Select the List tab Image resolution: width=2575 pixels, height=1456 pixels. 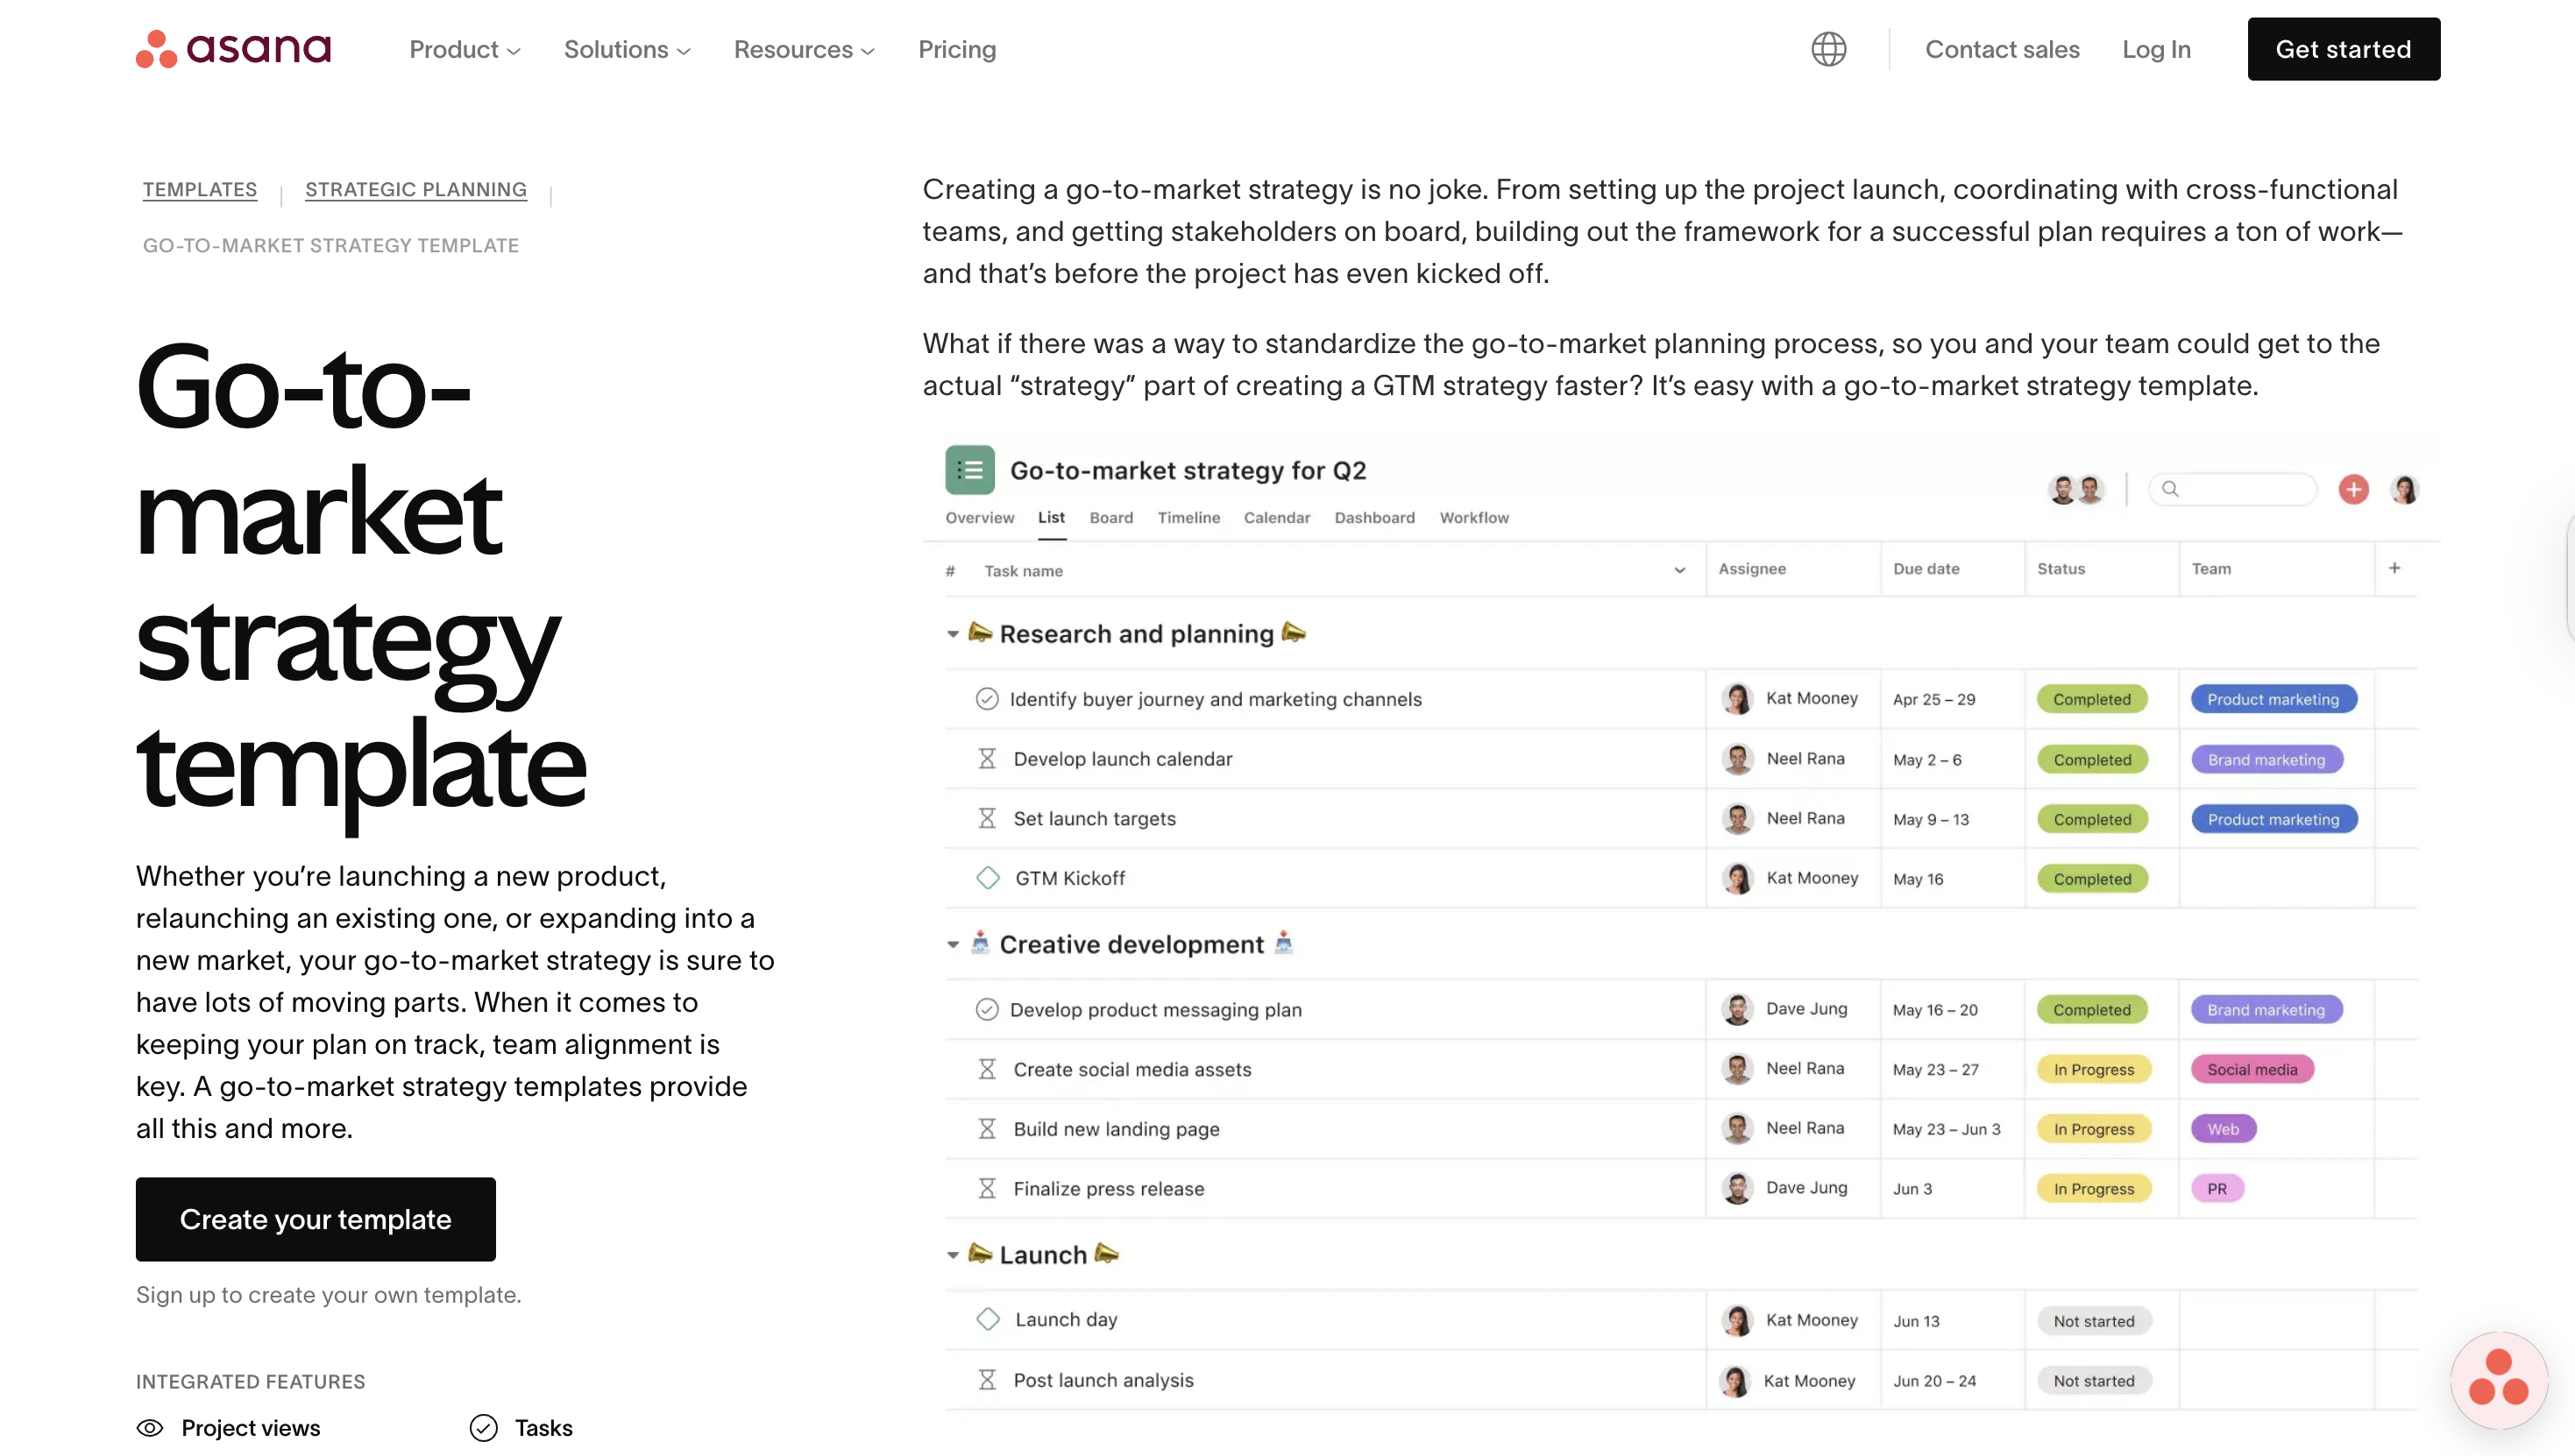click(1050, 517)
